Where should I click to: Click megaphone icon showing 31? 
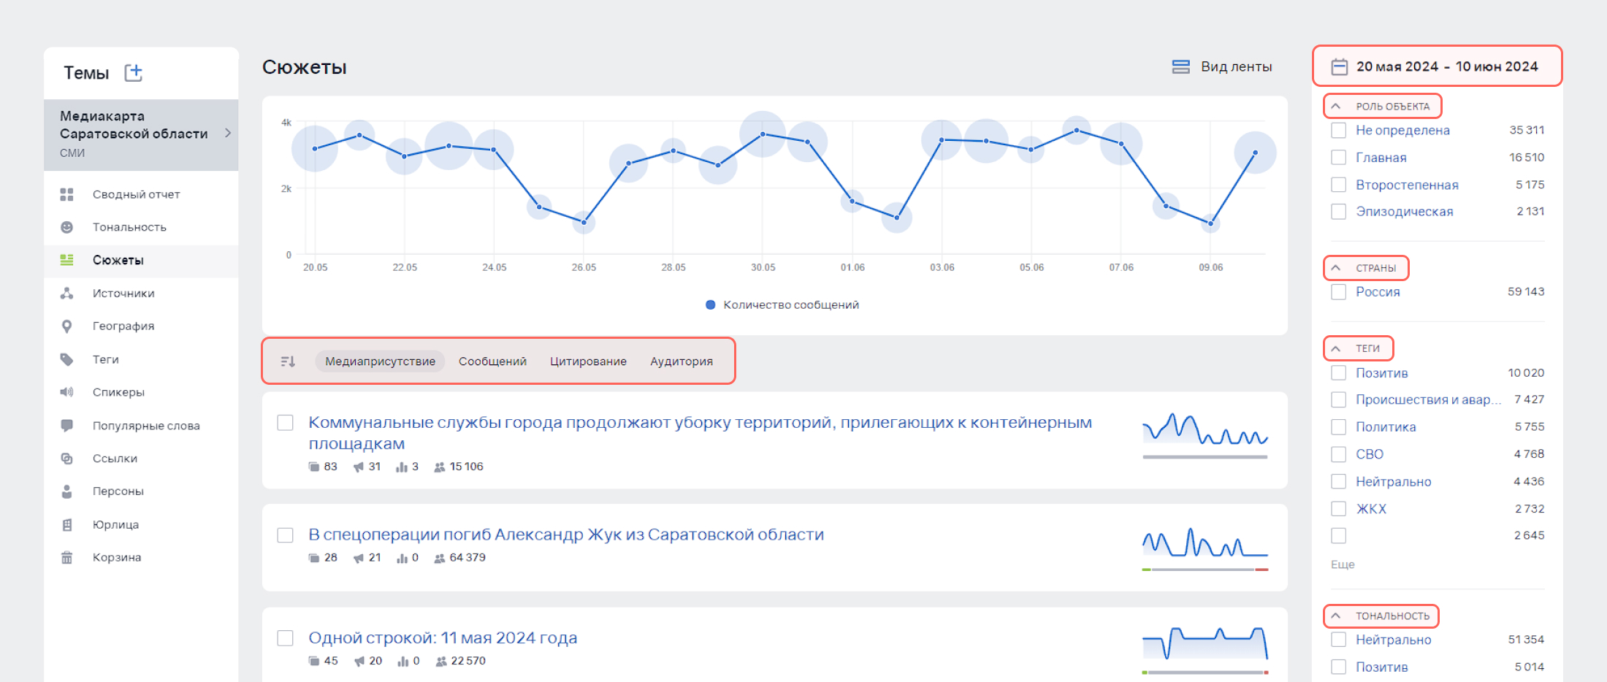pos(358,467)
